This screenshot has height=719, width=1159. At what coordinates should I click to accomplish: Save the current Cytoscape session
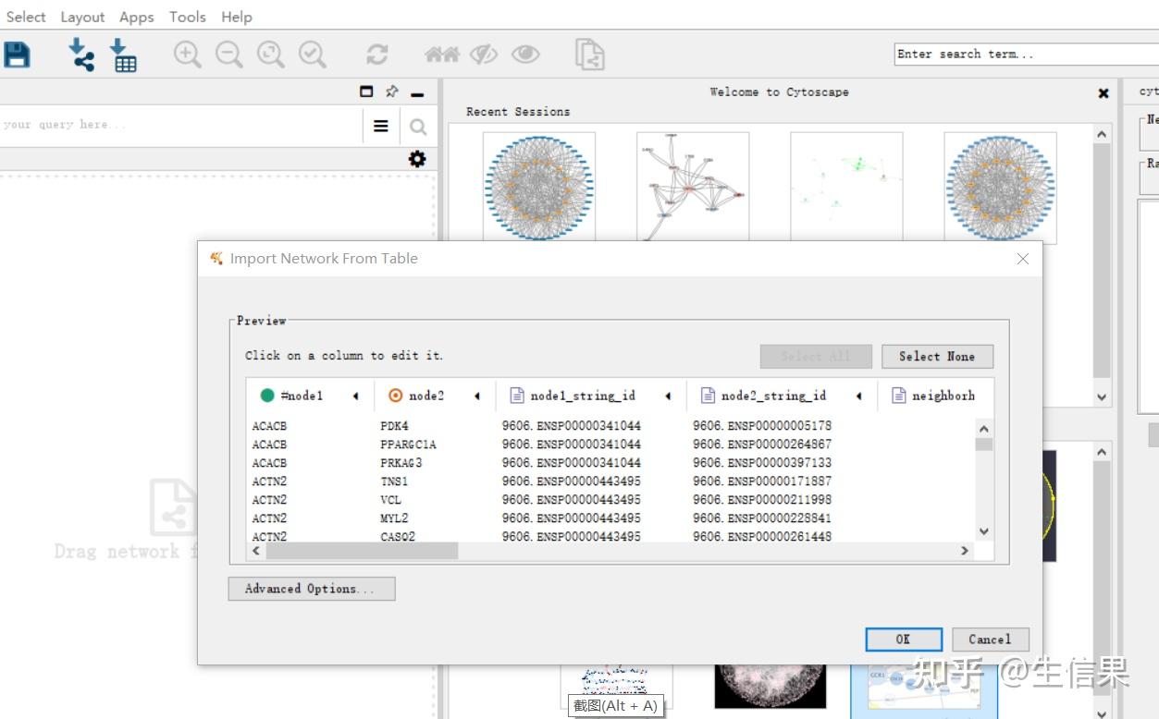(17, 54)
